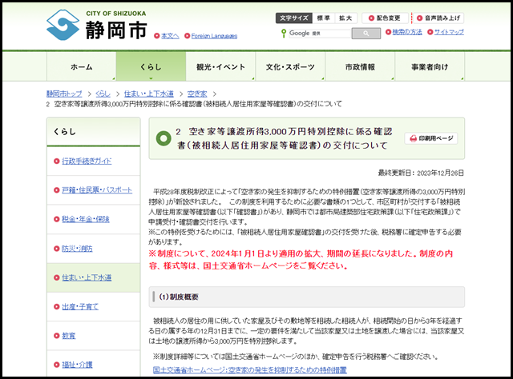Open sidebar link 防災・消防
The height and width of the screenshot is (379, 513).
[x=77, y=249]
